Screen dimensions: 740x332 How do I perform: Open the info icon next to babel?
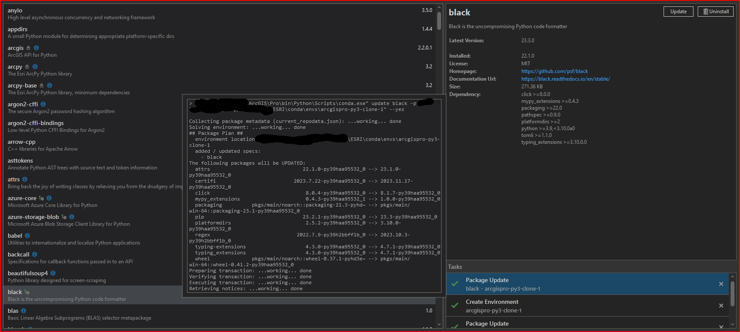click(27, 236)
